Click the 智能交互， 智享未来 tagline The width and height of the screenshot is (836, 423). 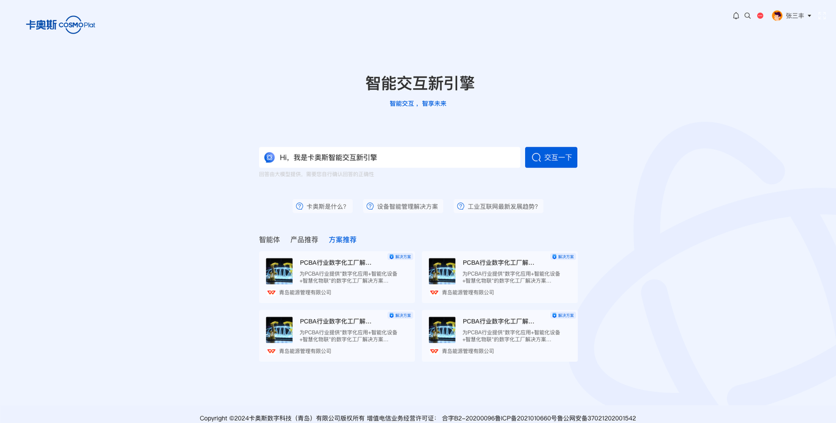pos(418,104)
